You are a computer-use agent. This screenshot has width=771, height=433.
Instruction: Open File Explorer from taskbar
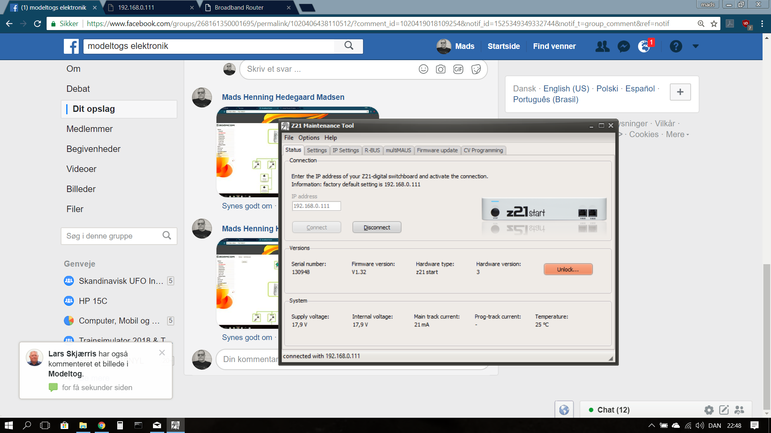tap(83, 425)
